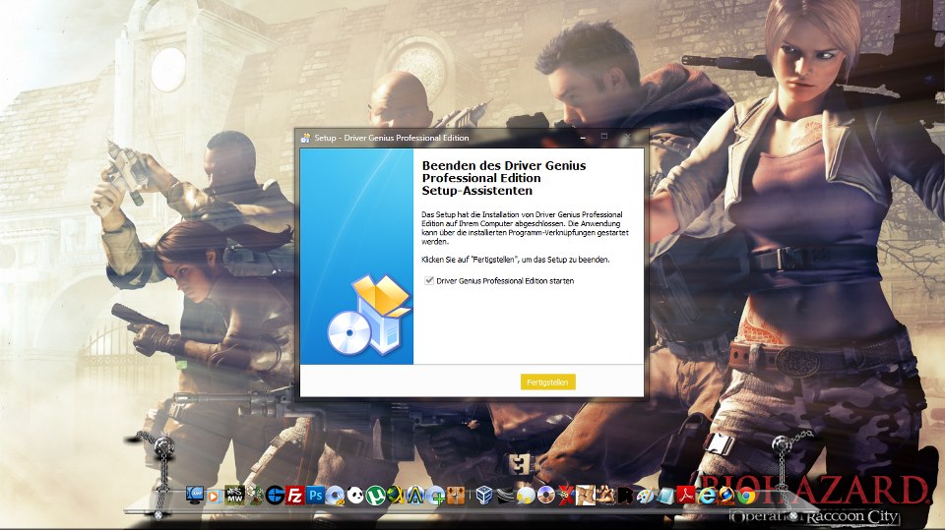This screenshot has width=945, height=530.
Task: Uncheck Driver Genius Professional Edition starten
Action: (429, 280)
